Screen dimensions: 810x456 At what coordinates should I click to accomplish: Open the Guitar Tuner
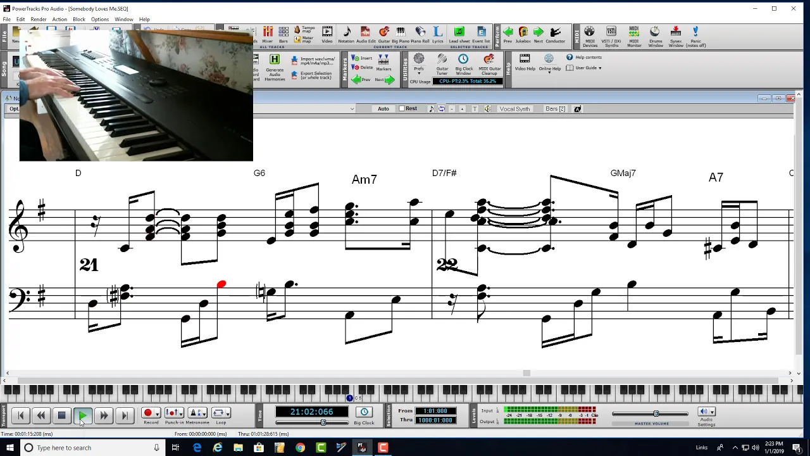(442, 65)
